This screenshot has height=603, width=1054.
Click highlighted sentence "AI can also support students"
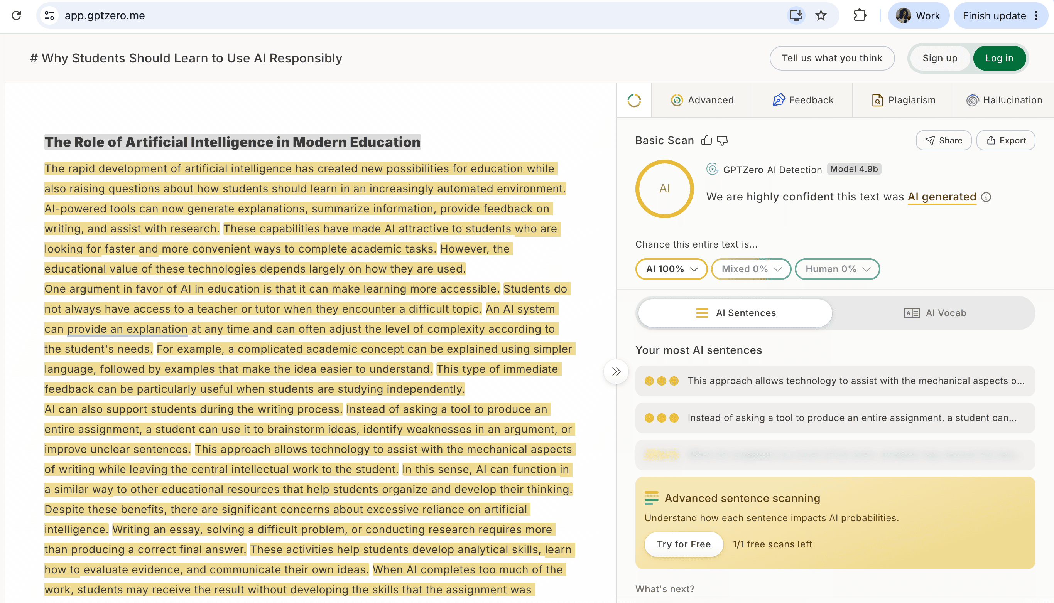(x=194, y=409)
